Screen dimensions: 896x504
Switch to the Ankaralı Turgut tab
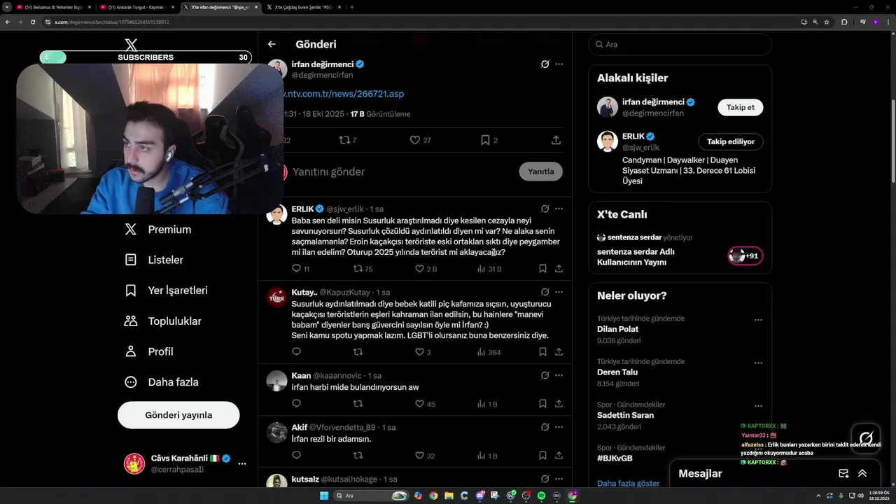click(x=137, y=7)
